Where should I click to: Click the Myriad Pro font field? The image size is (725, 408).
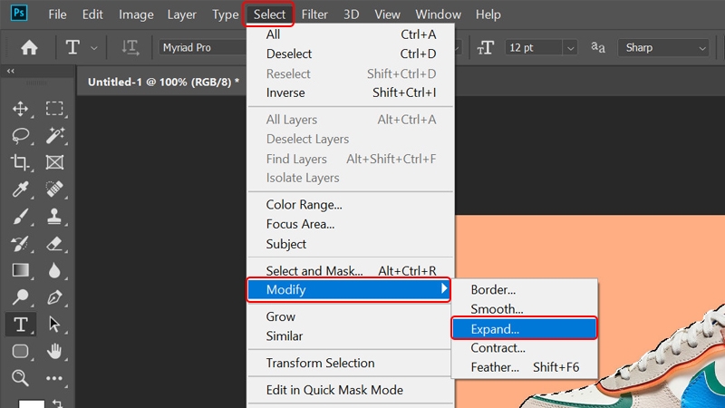203,48
